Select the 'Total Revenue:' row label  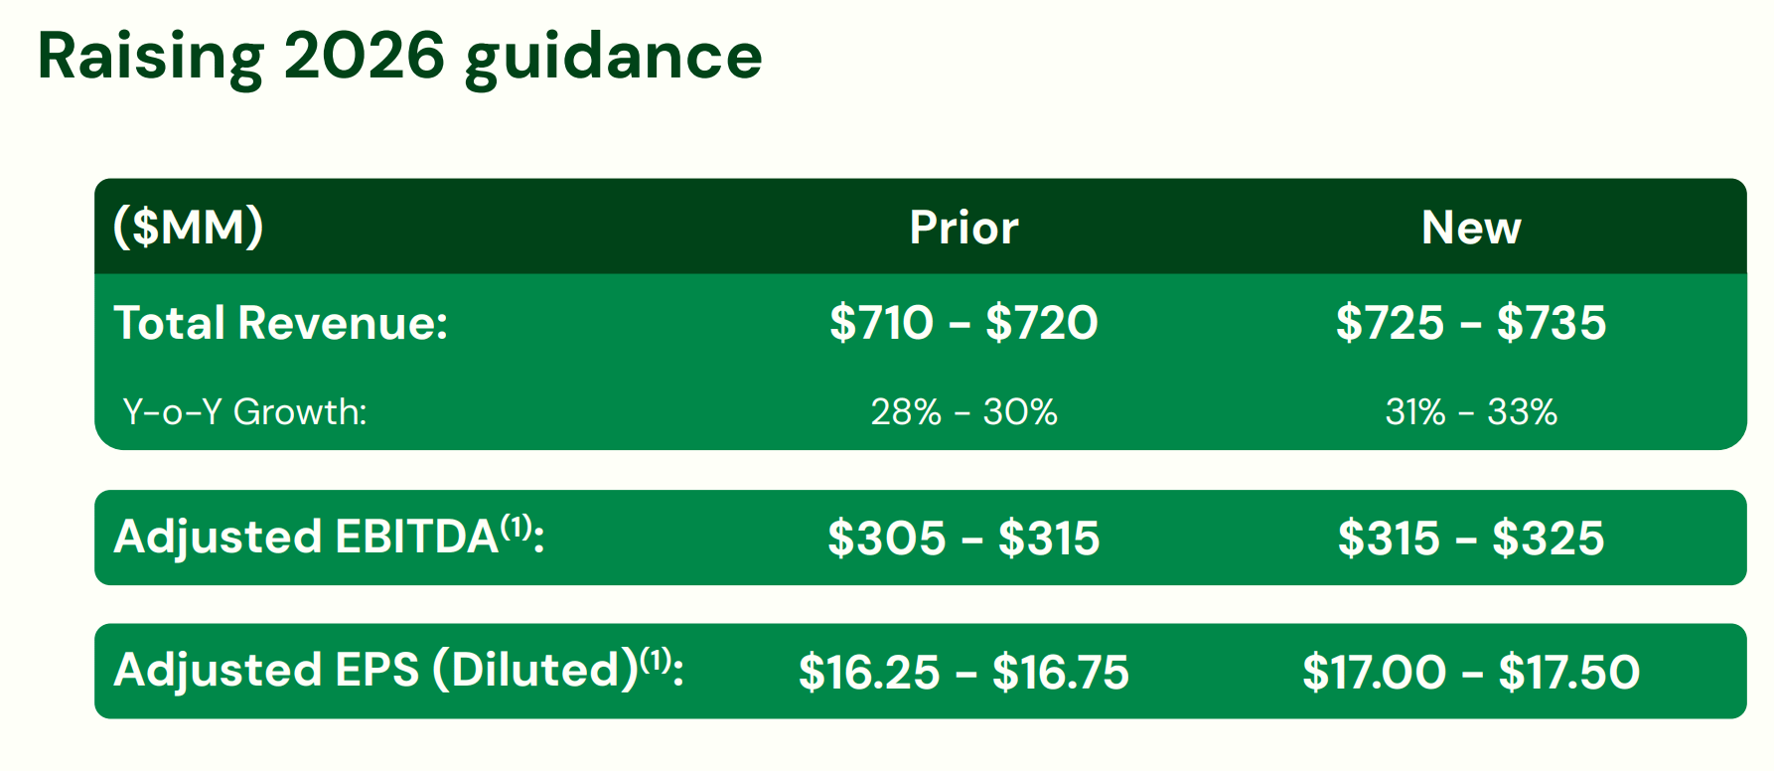[281, 323]
